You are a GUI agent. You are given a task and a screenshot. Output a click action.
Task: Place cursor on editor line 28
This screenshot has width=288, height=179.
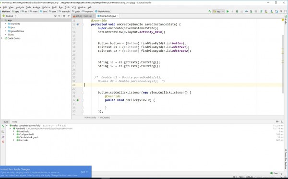[183, 85]
